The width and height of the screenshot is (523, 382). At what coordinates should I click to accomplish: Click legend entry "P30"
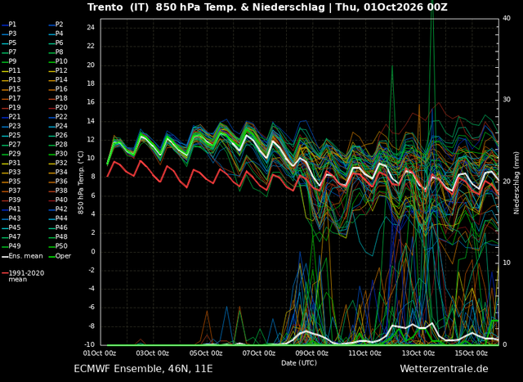[x=58, y=154]
